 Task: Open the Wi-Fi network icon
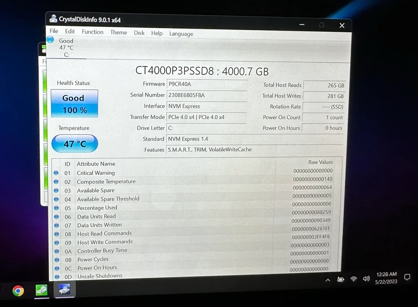[x=353, y=279]
